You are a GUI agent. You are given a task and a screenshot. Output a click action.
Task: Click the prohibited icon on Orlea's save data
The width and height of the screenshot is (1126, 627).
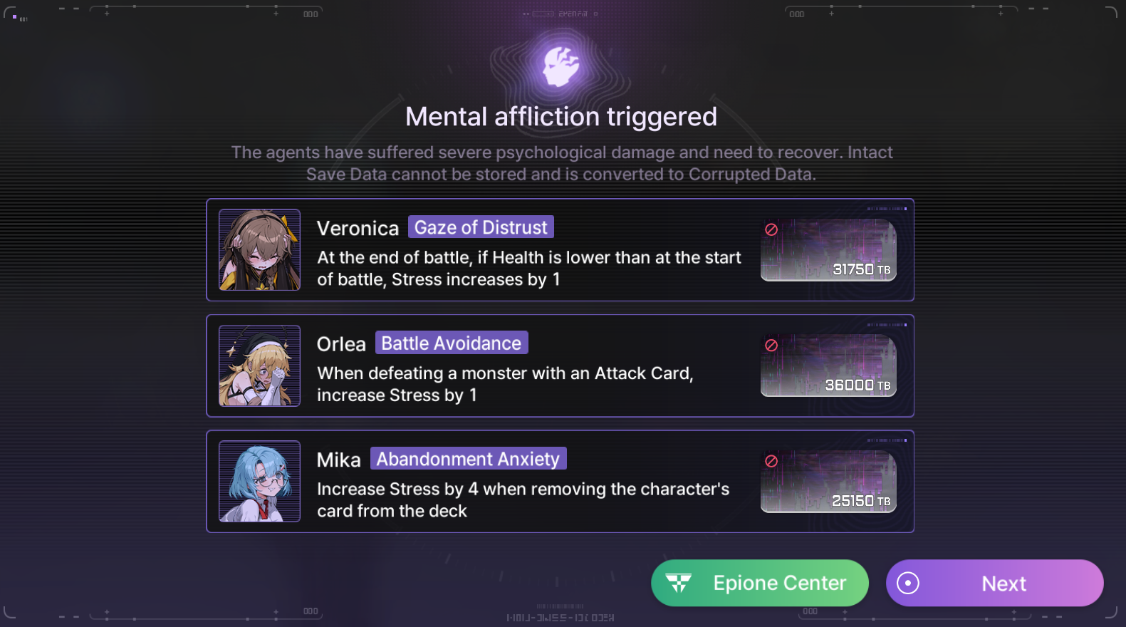tap(771, 345)
